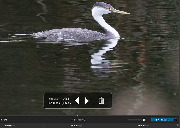Select the BIRDS folder label
180x128 pixels.
(x=4, y=120)
